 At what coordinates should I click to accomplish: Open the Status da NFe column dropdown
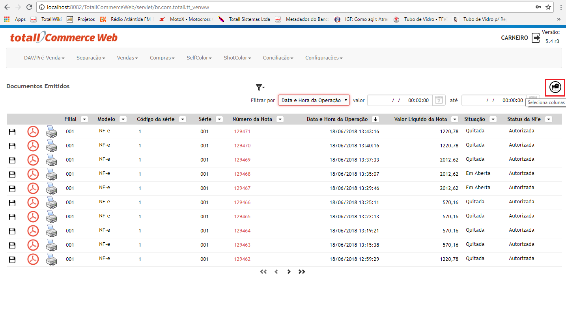[548, 119]
